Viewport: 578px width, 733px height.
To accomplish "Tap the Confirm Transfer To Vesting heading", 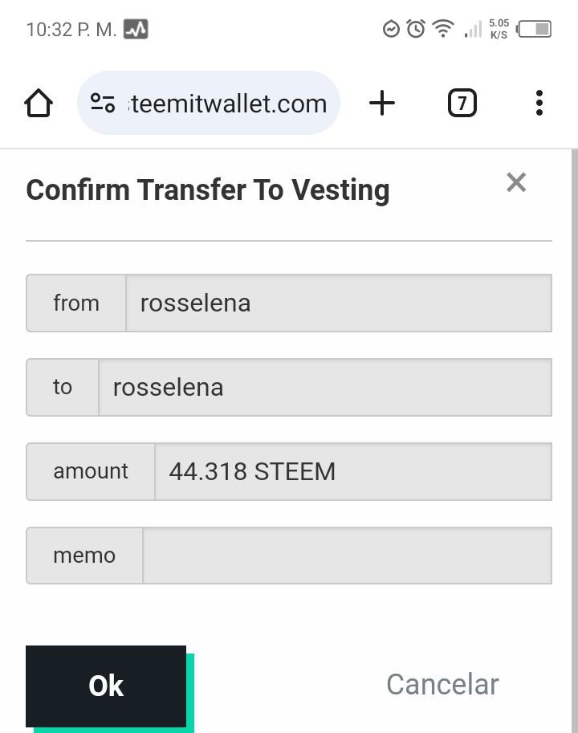I will [208, 190].
